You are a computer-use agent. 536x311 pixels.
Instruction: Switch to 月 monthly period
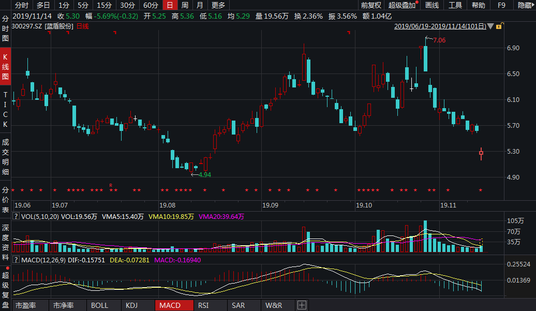(200, 5)
